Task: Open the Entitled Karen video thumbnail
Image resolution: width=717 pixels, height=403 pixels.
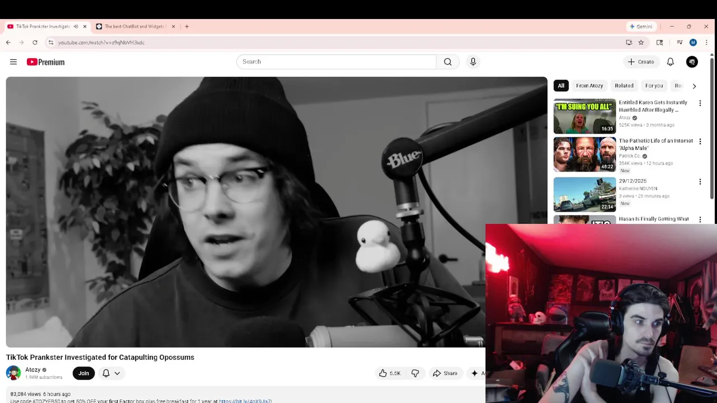Action: point(585,116)
